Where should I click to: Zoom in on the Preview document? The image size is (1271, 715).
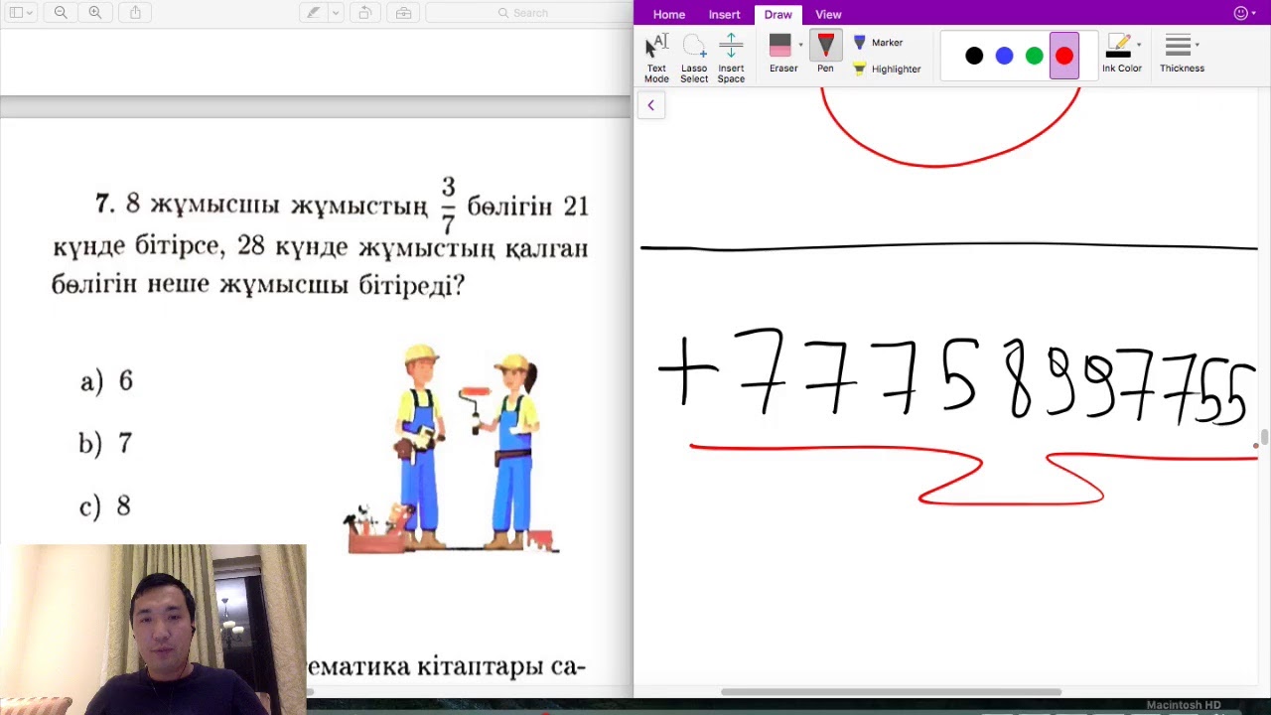click(95, 13)
